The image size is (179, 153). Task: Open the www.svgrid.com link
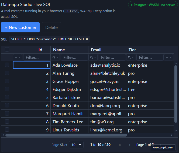tap(163, 148)
